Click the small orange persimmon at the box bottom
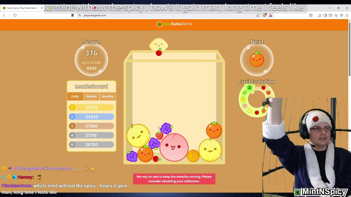351x197 pixels. [x=193, y=156]
